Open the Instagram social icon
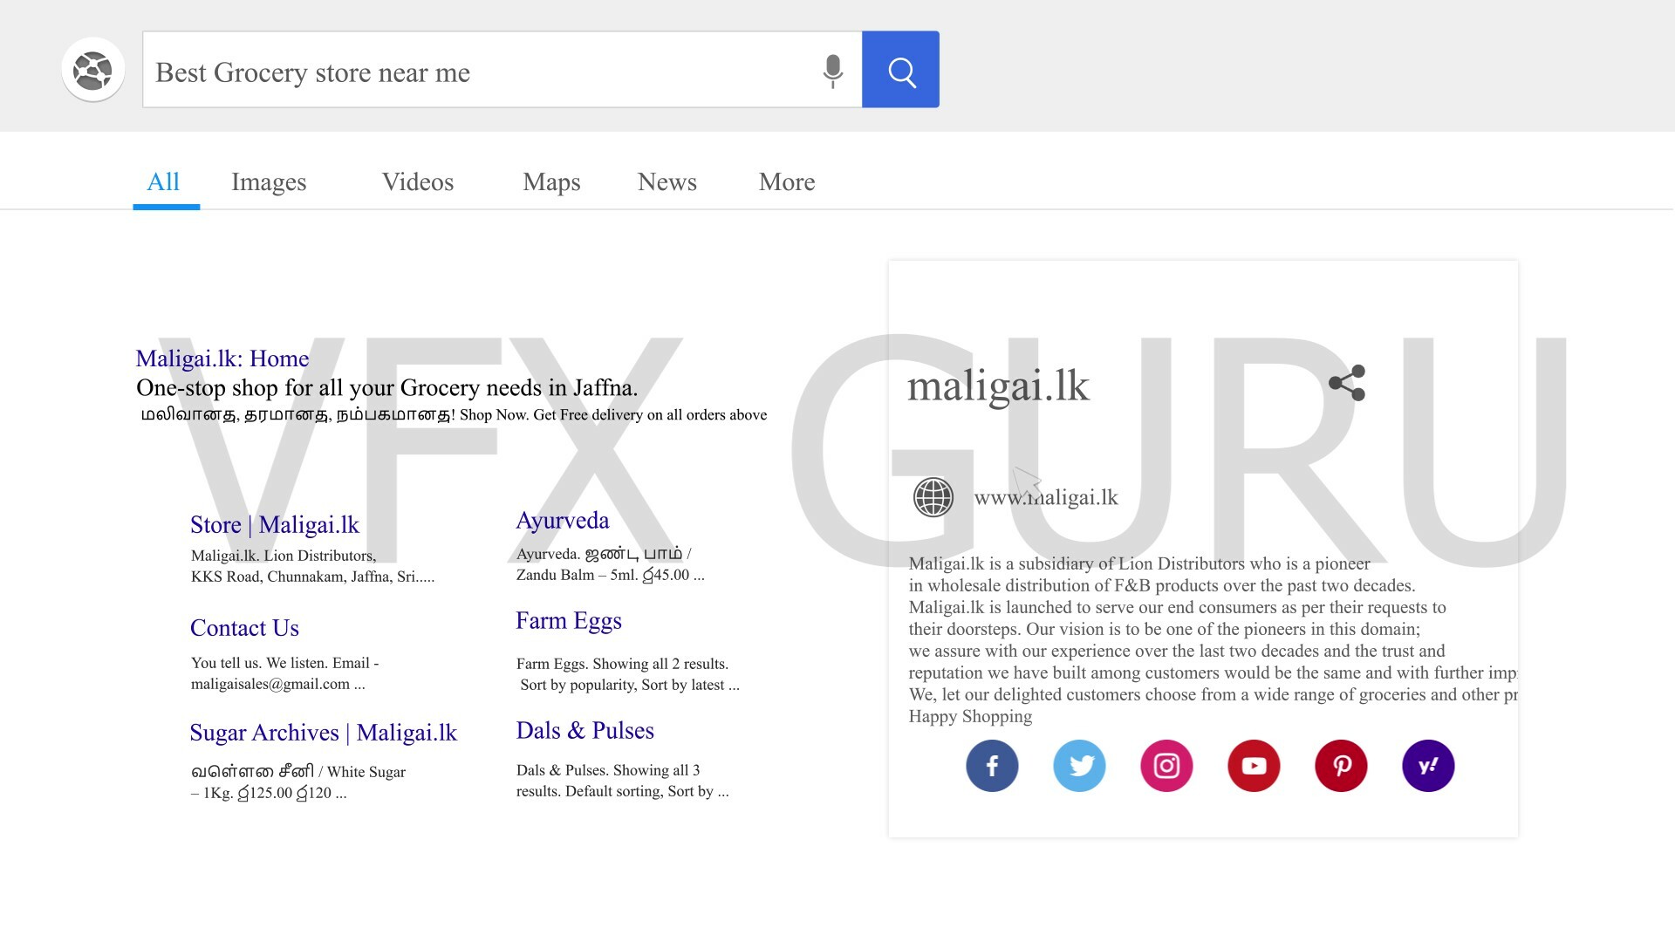Screen dimensions: 1675x942 1166,766
